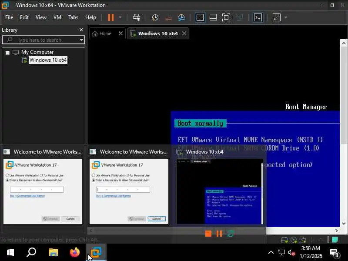Open the clock showing 3:58 AM
348x261 pixels.
[x=311, y=252]
